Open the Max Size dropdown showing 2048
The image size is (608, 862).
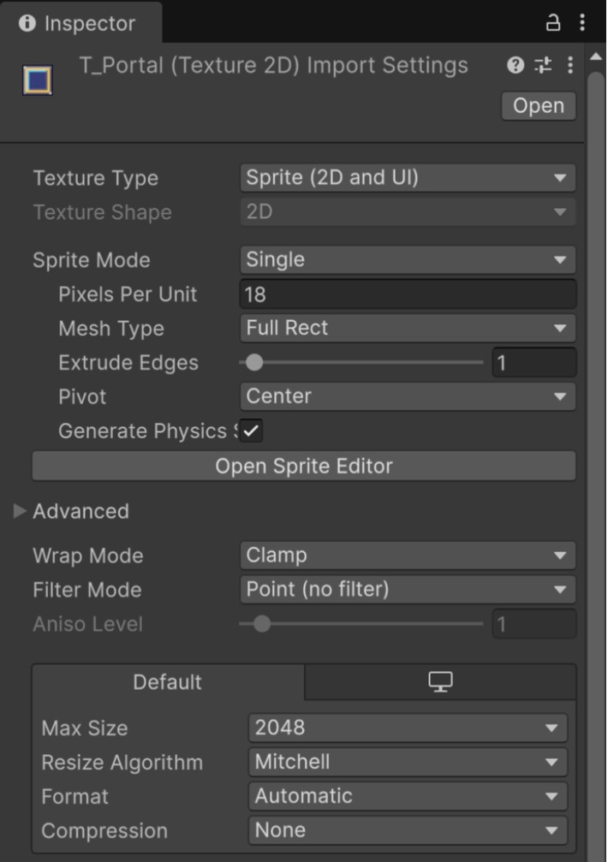408,728
